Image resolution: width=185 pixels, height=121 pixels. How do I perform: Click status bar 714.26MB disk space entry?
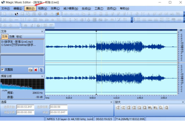130,119
